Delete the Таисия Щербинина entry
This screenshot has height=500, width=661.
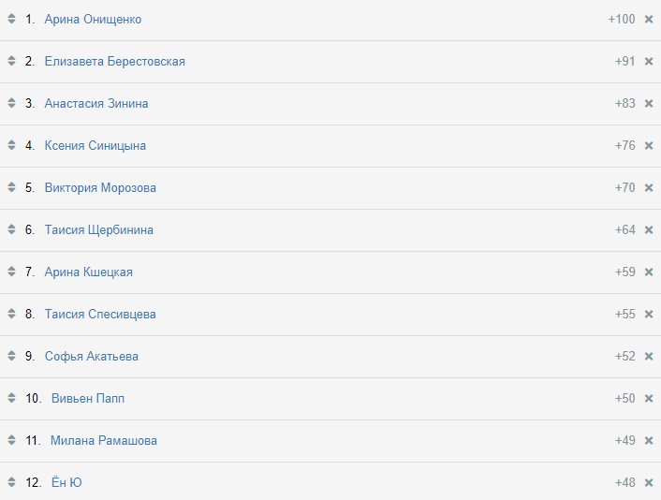pyautogui.click(x=649, y=230)
